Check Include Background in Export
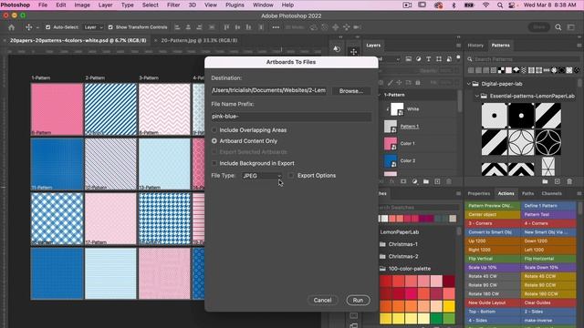This screenshot has width=584, height=328. point(214,163)
